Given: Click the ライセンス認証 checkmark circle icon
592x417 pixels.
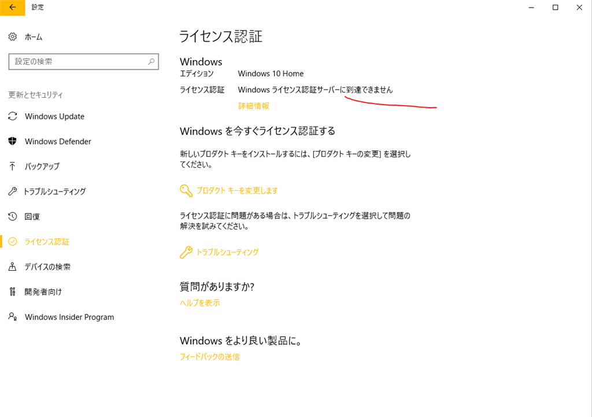Looking at the screenshot, I should tap(13, 242).
